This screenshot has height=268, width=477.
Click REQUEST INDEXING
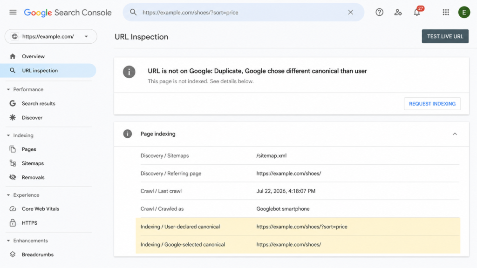coord(432,104)
